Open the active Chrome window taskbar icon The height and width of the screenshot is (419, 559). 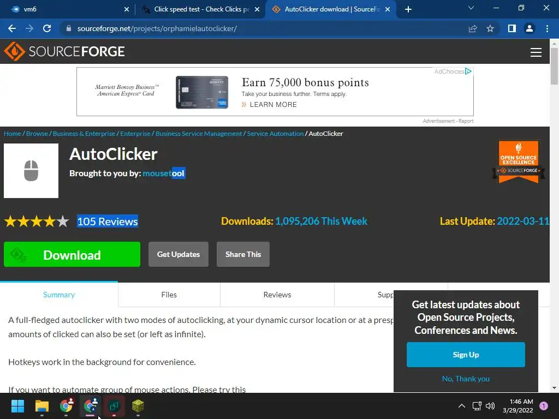click(90, 406)
